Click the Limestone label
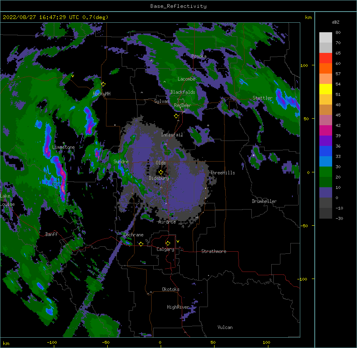357x348 pixels. pos(63,147)
